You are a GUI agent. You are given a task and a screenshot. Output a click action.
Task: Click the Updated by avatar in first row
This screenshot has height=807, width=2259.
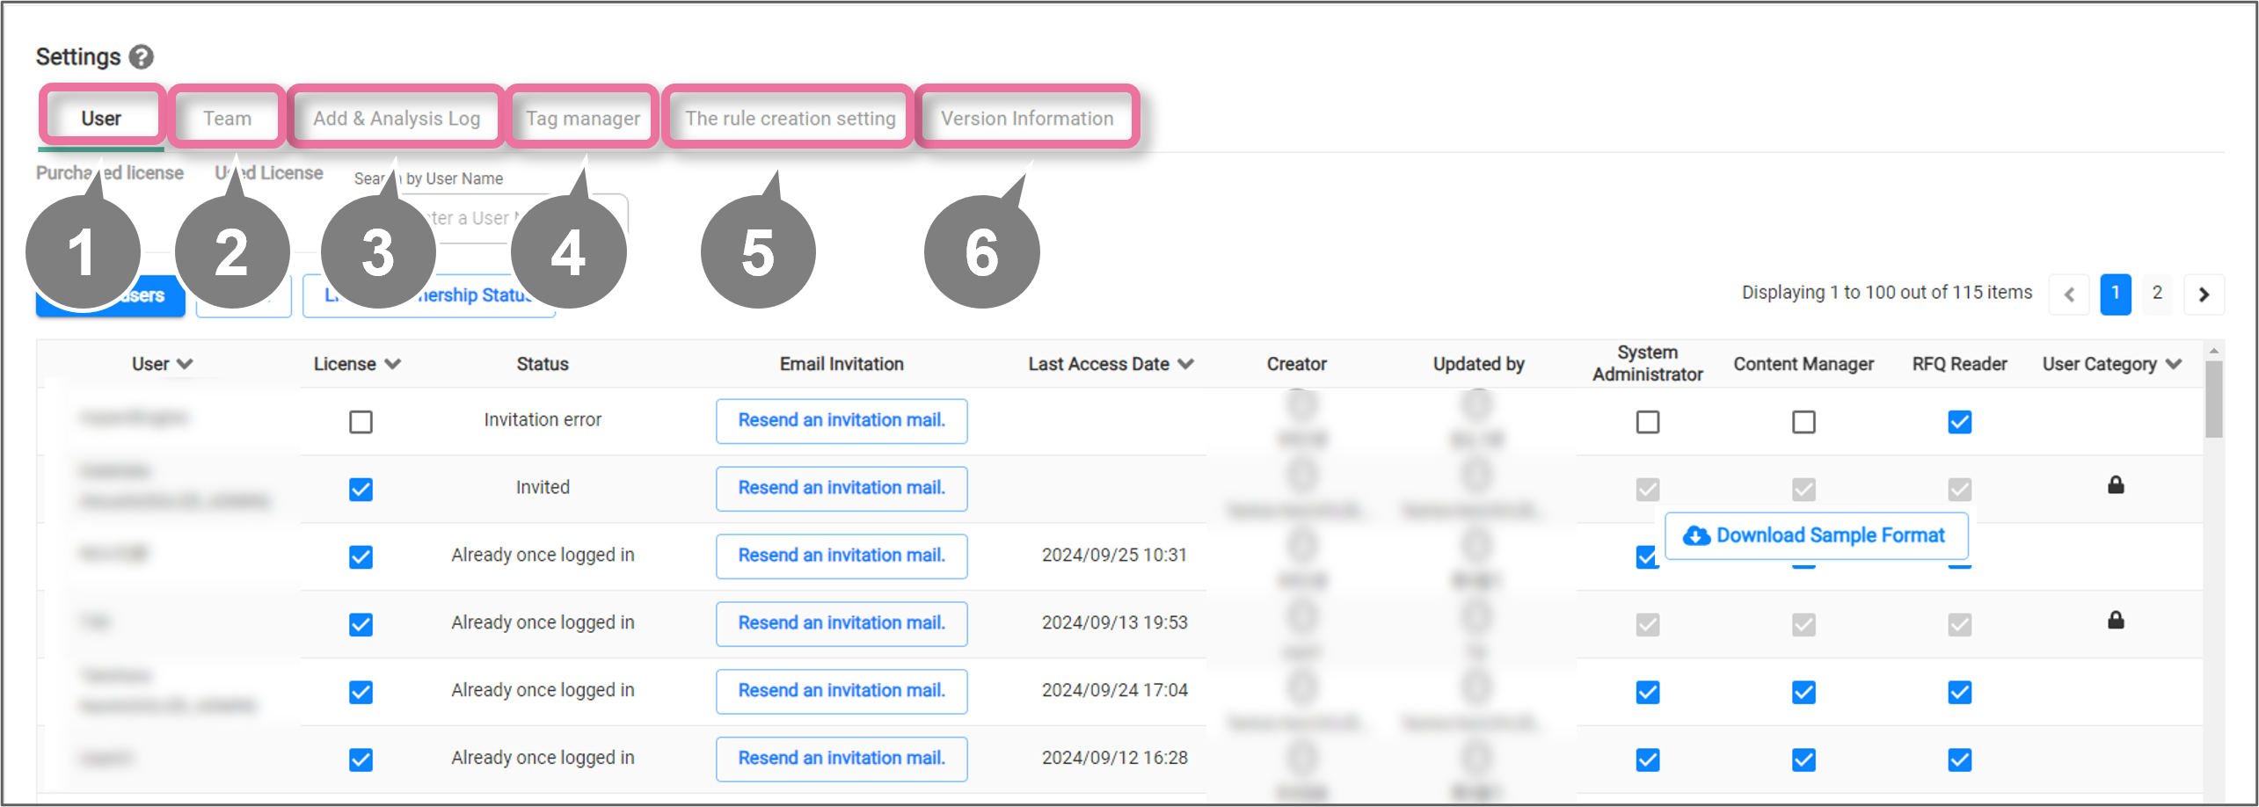pyautogui.click(x=1477, y=406)
